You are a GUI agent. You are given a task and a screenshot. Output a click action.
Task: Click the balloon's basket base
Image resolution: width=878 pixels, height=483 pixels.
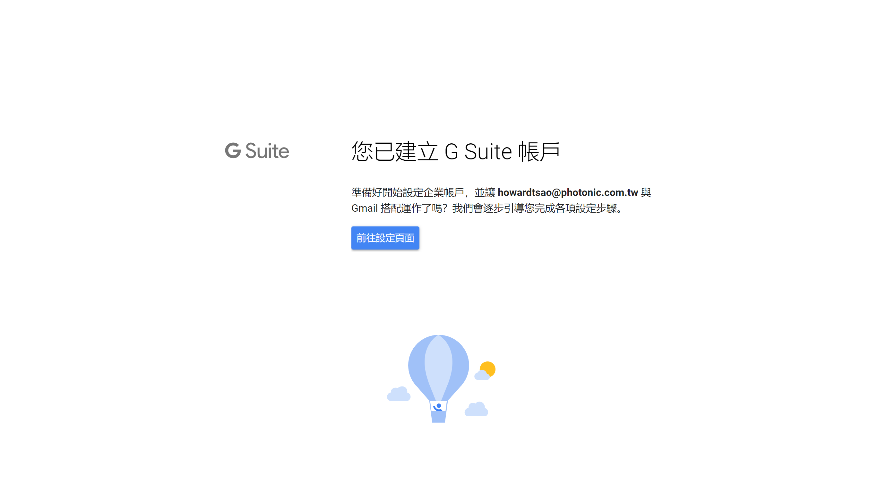[439, 417]
